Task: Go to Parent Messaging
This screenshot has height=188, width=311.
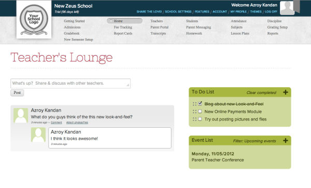Action: coord(199,27)
